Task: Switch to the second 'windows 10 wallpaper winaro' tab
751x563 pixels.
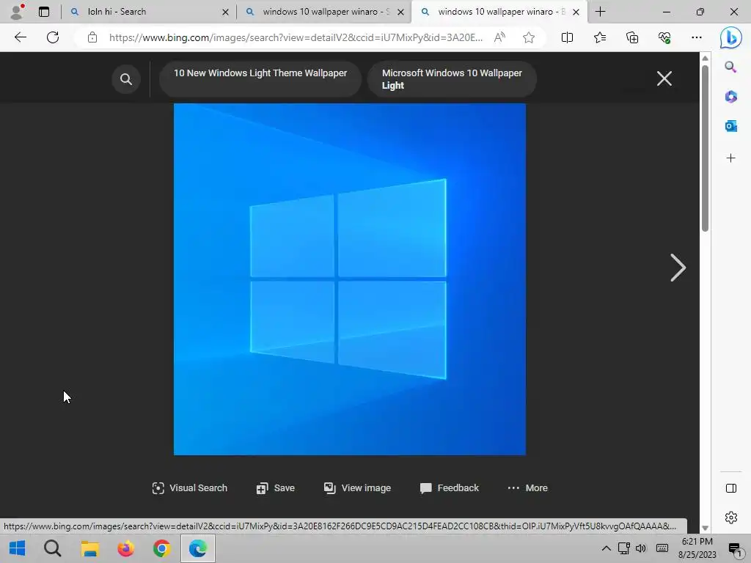Action: 326,12
